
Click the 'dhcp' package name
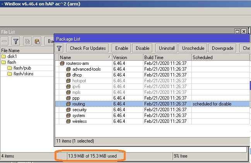77,75
